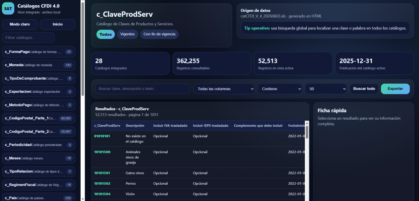Click the c_ClaveProdServ column header
This screenshot has width=419, height=201.
point(107,126)
